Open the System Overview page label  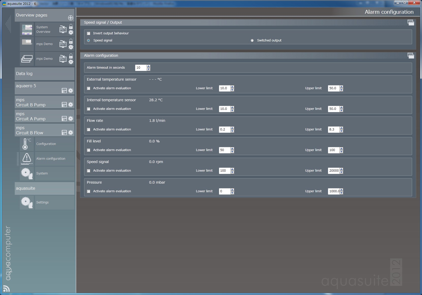[43, 29]
